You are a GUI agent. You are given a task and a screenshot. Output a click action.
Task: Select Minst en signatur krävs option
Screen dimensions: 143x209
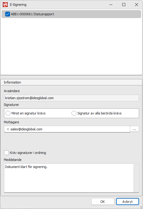8,113
